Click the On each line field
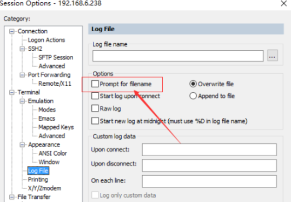The image size is (291, 202). point(209,182)
